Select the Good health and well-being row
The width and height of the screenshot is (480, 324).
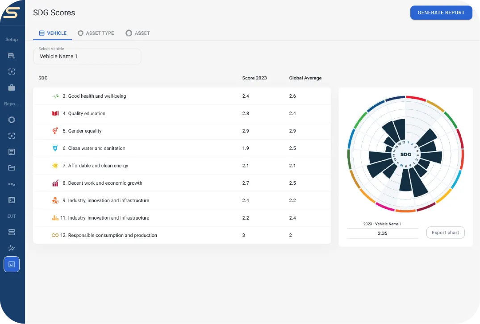pyautogui.click(x=182, y=96)
